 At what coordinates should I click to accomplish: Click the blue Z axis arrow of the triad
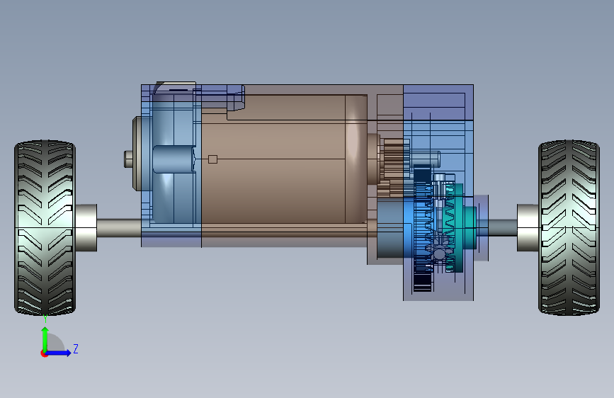[x=59, y=353]
